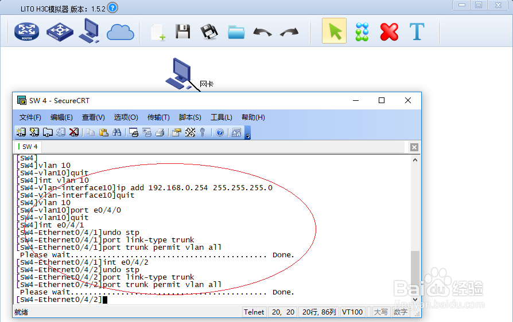513x322 pixels.
Task: Minimize the SecureCRT window
Action: point(356,101)
